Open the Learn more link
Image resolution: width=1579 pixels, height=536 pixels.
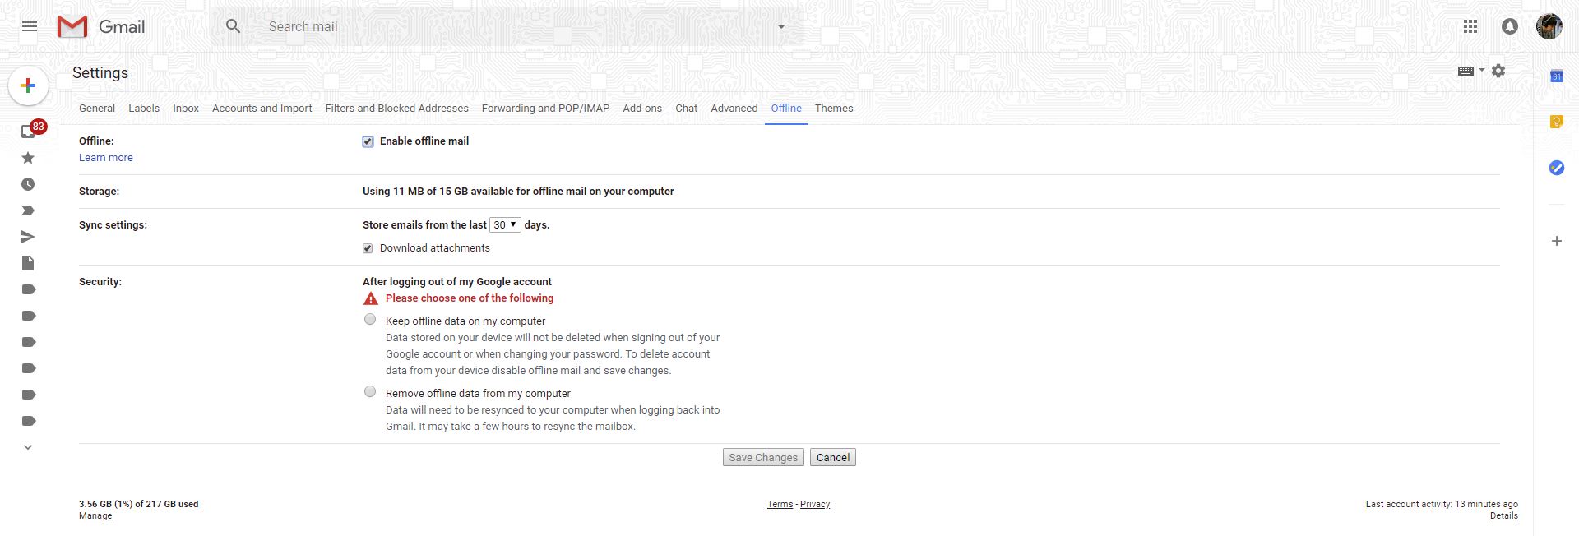point(106,158)
